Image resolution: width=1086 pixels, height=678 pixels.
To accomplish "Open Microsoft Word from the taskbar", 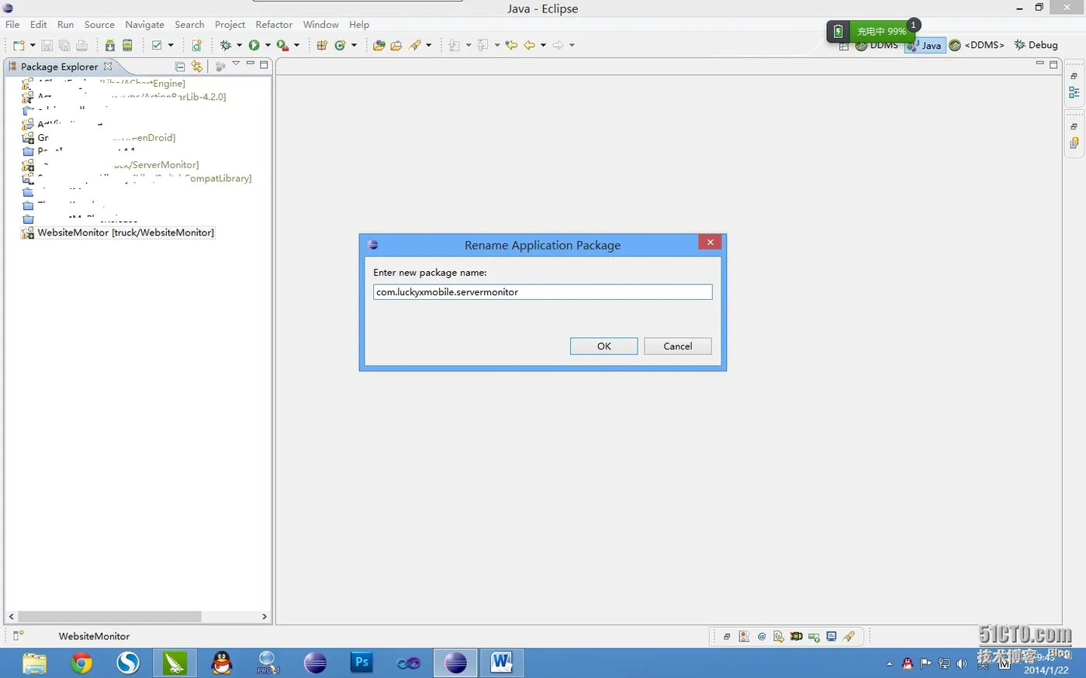I will coord(501,663).
